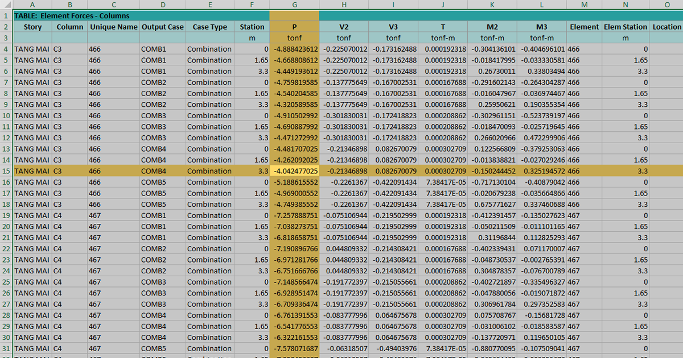Select cell with value -0.150244452

(x=492, y=171)
